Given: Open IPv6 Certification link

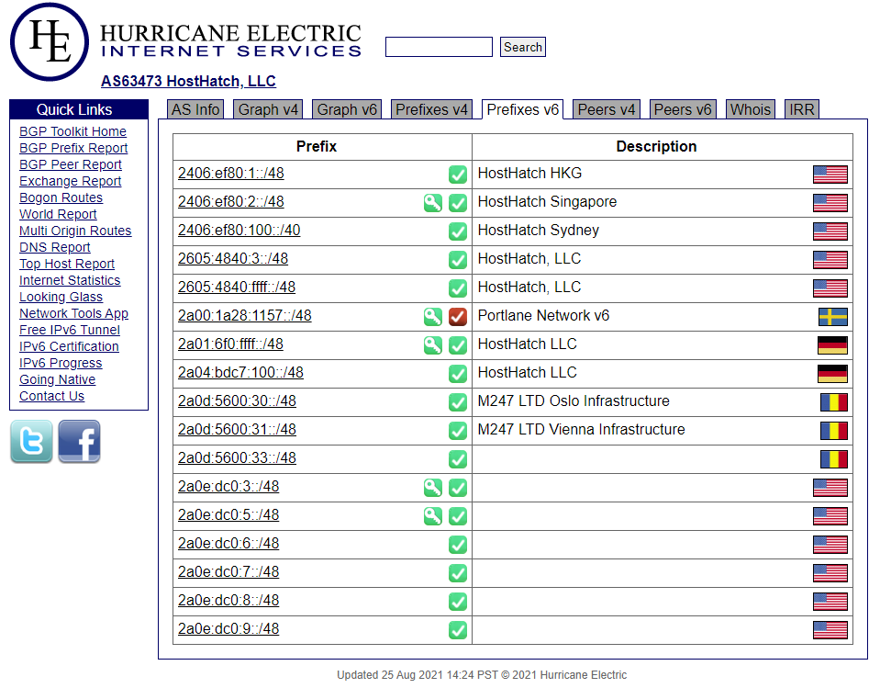Looking at the screenshot, I should (x=69, y=346).
